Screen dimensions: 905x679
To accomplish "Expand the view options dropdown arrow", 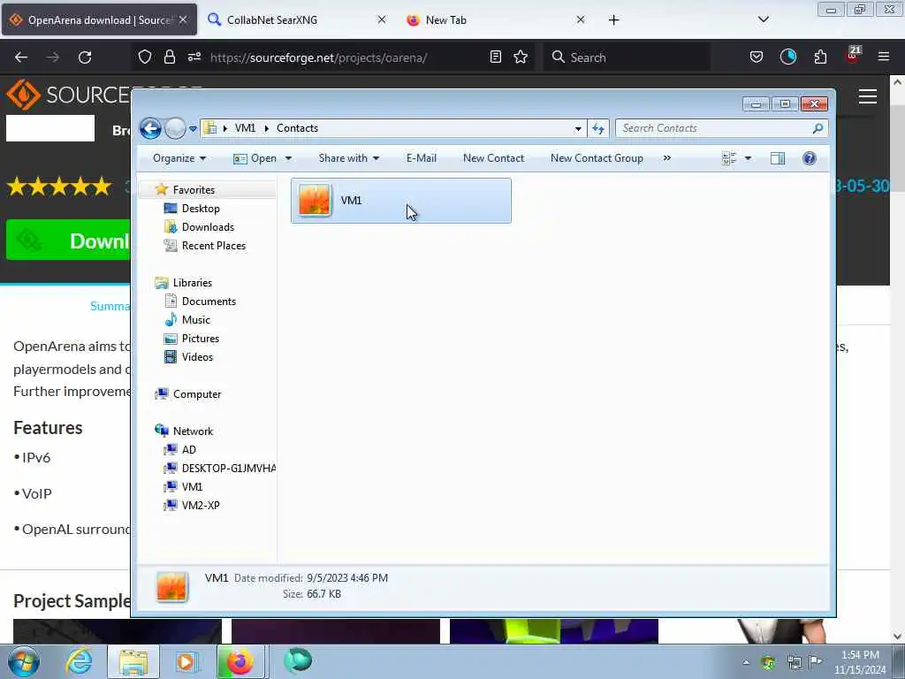I will pos(748,158).
